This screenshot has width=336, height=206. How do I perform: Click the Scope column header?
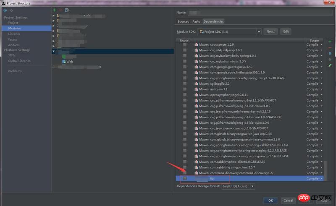click(x=314, y=40)
